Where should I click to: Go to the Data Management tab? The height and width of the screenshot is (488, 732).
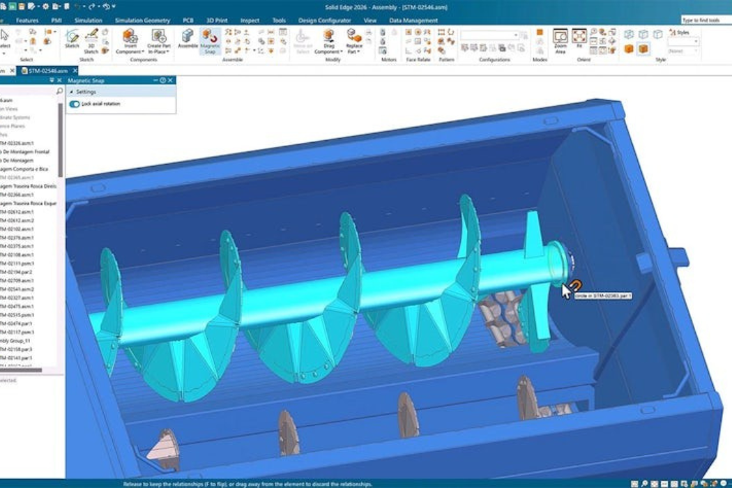pyautogui.click(x=413, y=20)
